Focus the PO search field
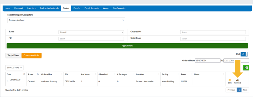 pos(91,39)
